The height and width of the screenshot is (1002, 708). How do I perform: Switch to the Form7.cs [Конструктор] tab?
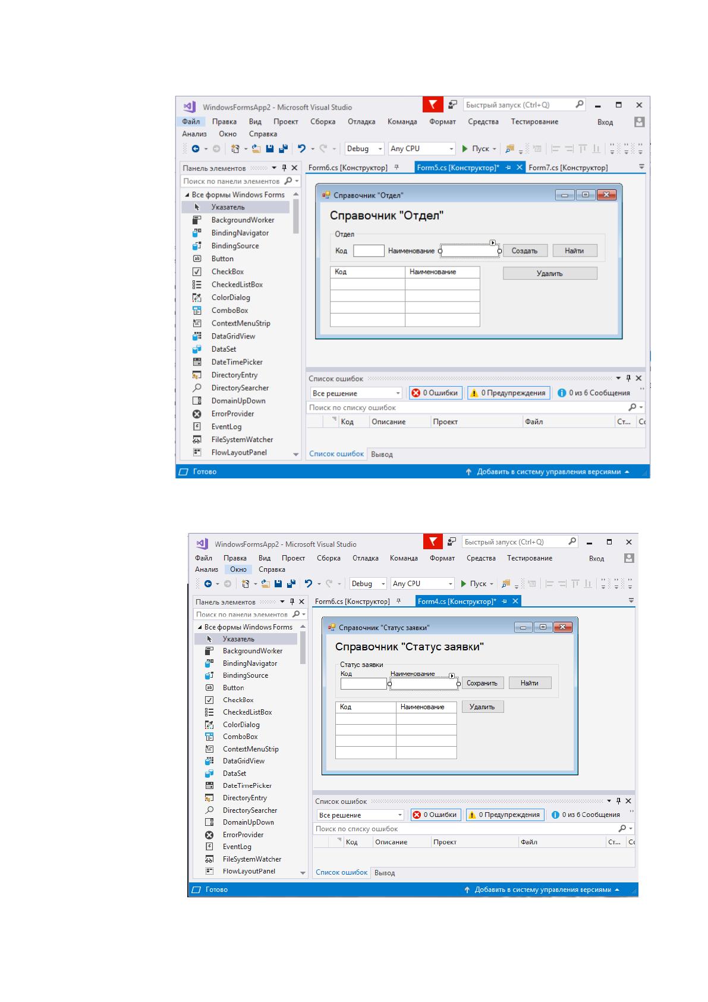(568, 168)
